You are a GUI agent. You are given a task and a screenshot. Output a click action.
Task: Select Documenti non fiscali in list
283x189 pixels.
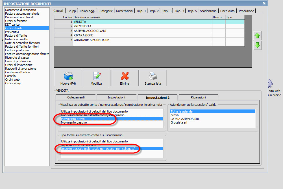(x=27, y=17)
